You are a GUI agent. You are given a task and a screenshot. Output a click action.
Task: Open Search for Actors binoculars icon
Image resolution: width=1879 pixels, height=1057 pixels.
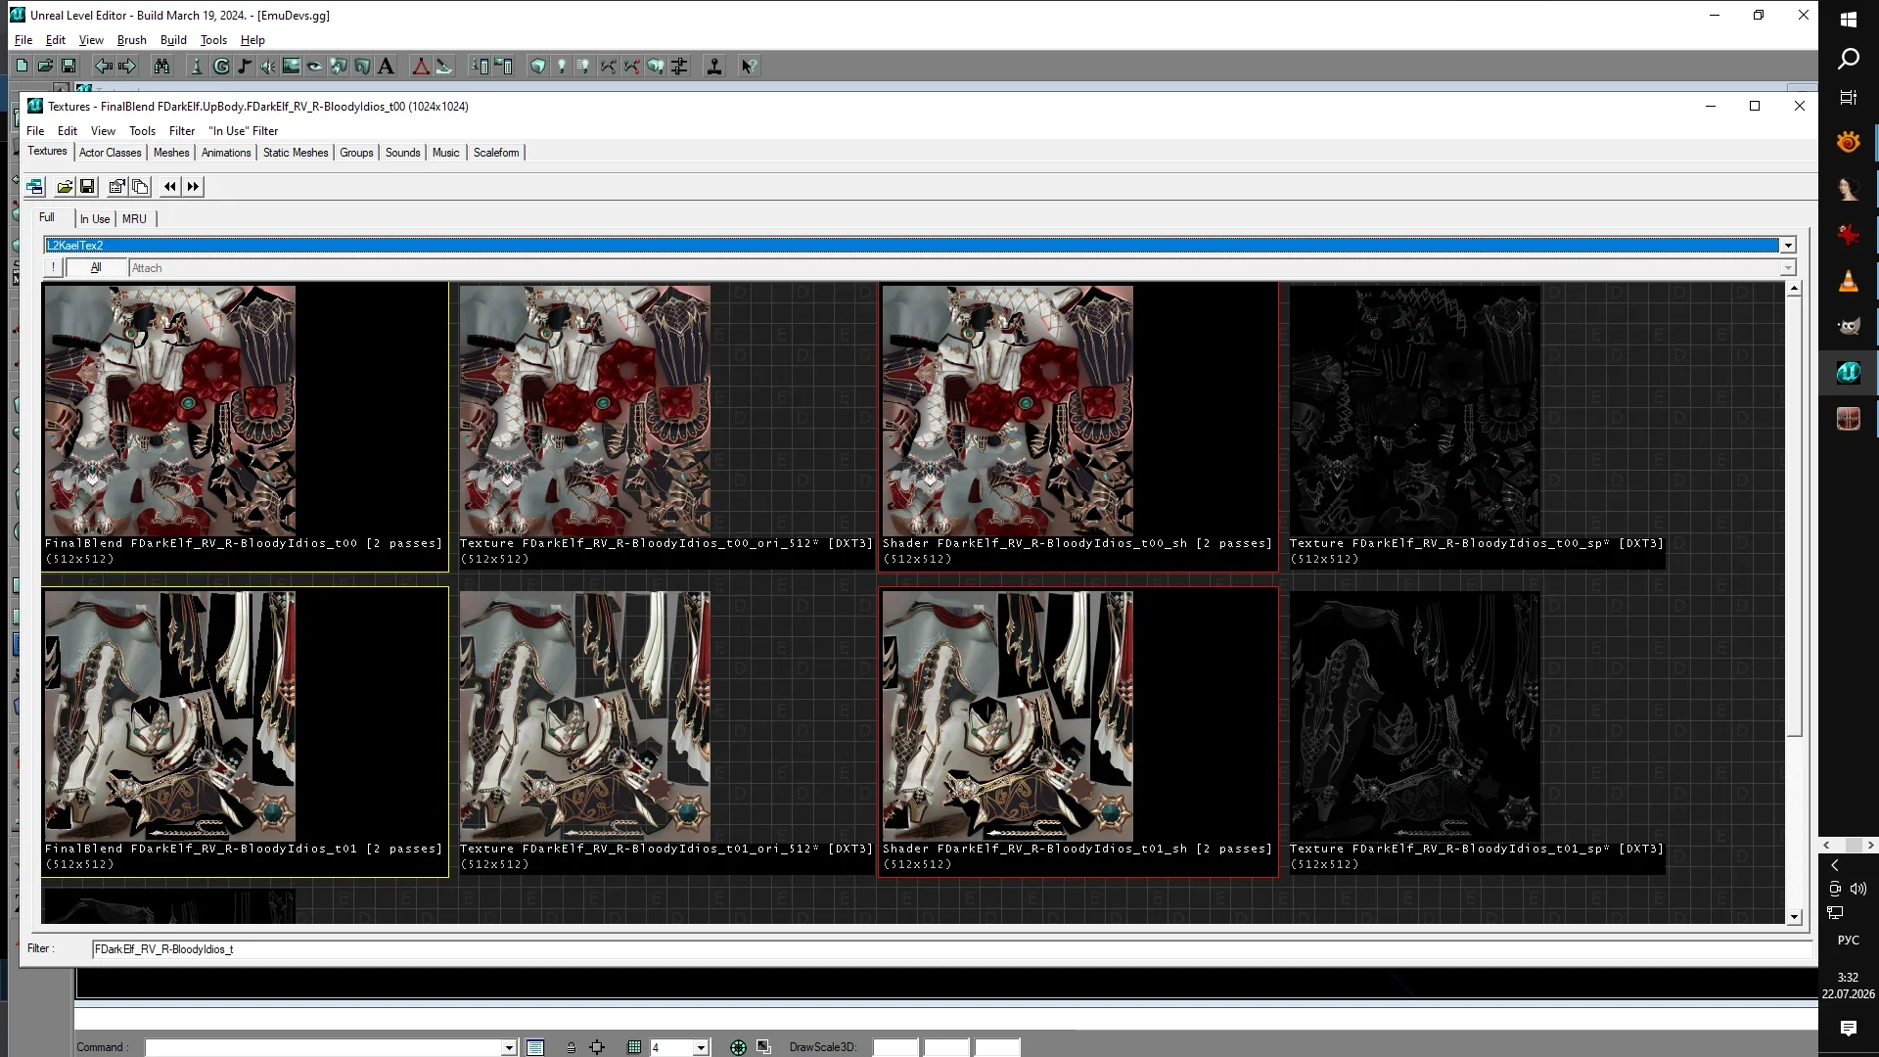(161, 66)
